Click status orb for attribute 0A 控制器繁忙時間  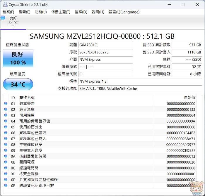(6, 156)
